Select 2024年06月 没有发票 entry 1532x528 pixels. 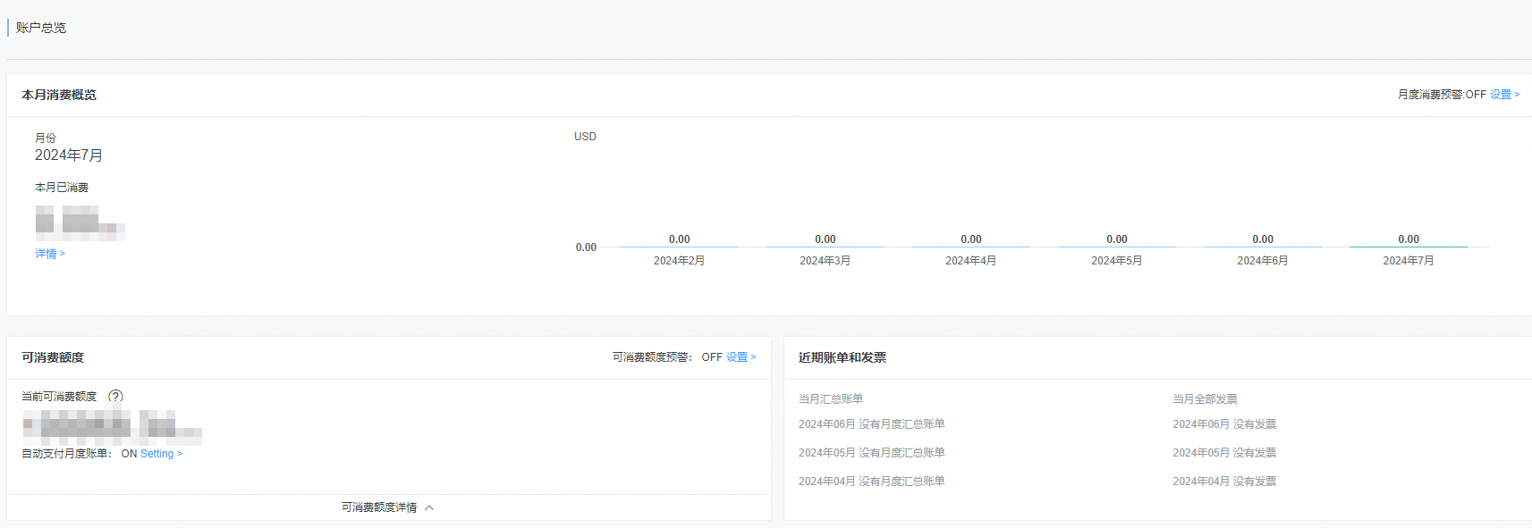[x=1224, y=424]
